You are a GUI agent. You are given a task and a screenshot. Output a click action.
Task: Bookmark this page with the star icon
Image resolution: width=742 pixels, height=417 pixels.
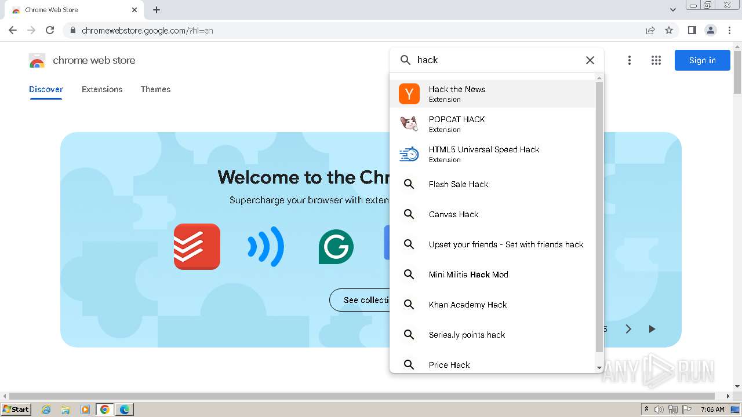click(x=669, y=30)
